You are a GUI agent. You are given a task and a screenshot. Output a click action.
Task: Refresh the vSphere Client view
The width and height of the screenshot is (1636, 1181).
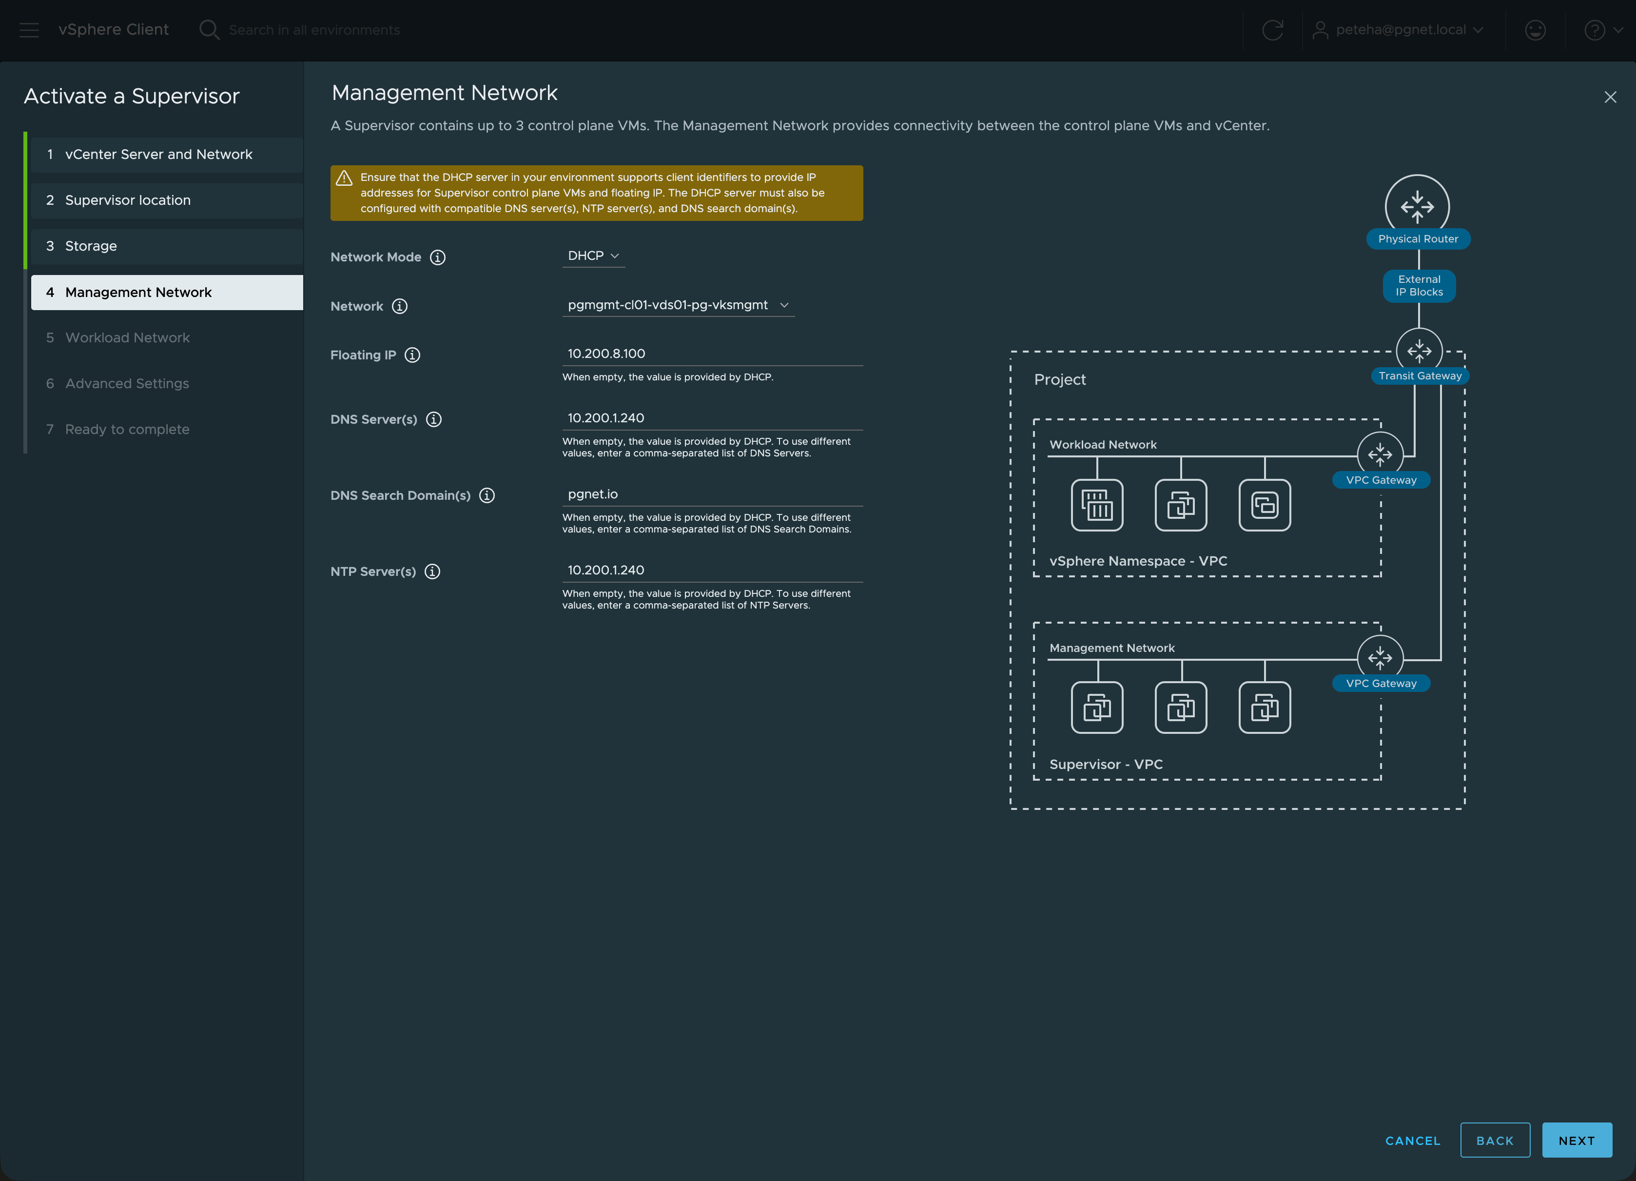[1272, 30]
